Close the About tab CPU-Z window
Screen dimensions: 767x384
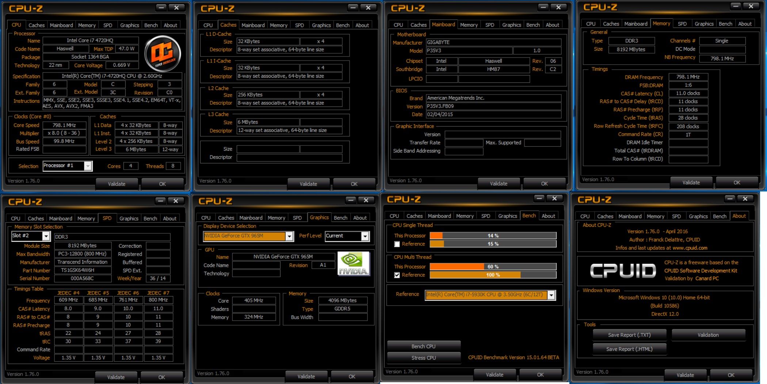pyautogui.click(x=745, y=199)
